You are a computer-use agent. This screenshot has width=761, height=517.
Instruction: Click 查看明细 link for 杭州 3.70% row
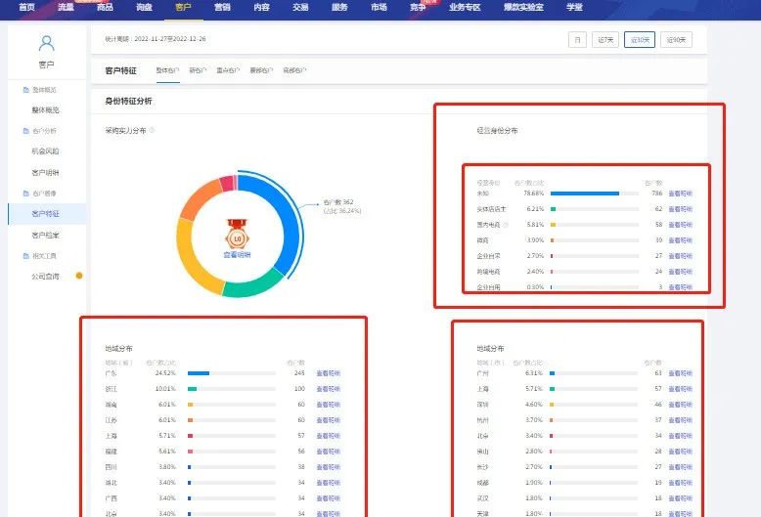pyautogui.click(x=681, y=420)
